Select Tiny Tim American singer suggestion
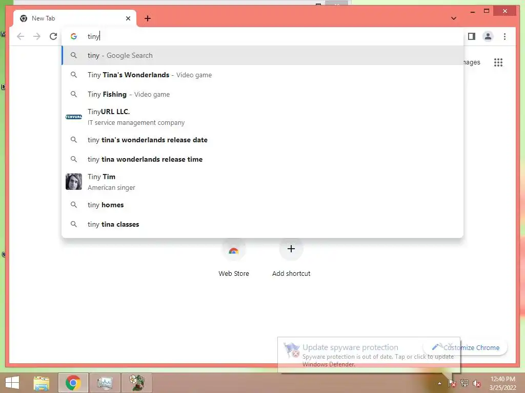This screenshot has height=393, width=525. 263,182
